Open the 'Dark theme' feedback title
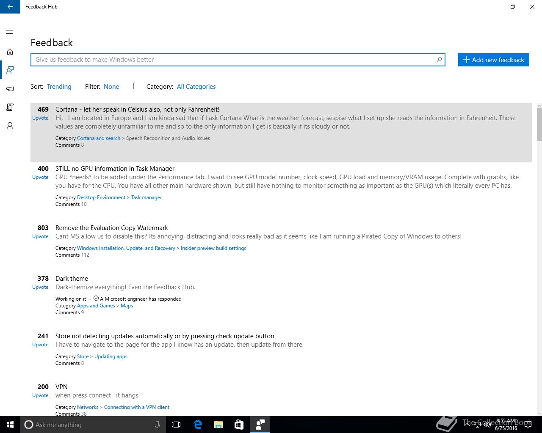Viewport: 542px width, 433px height. 72,279
